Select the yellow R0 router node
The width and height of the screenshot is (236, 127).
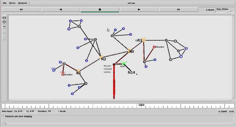point(129,51)
